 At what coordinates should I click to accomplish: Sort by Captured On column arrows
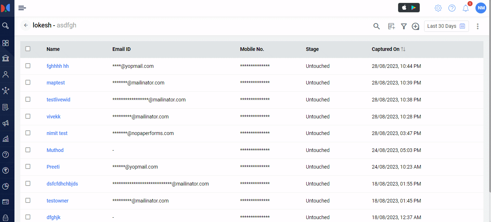coord(403,49)
